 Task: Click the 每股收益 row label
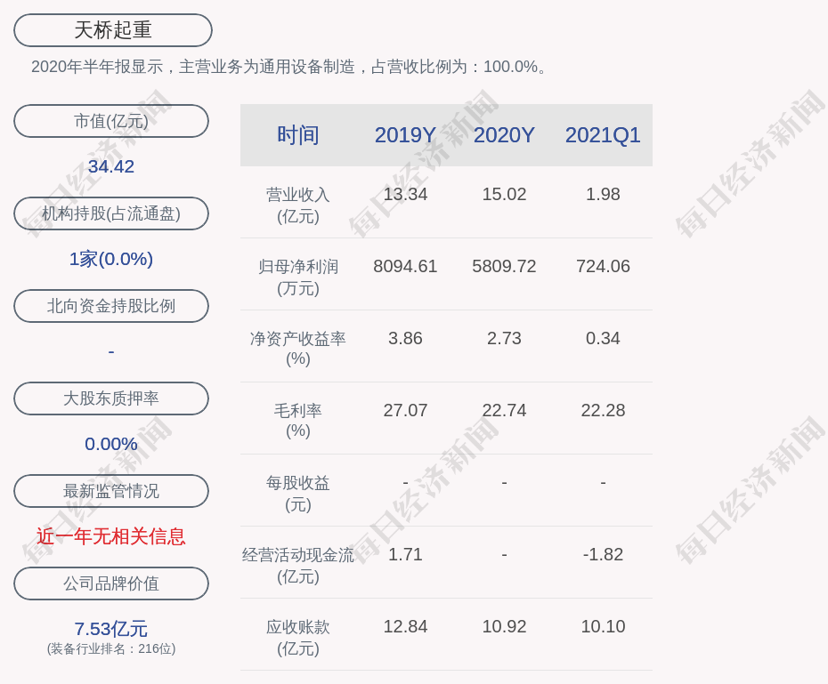point(298,494)
